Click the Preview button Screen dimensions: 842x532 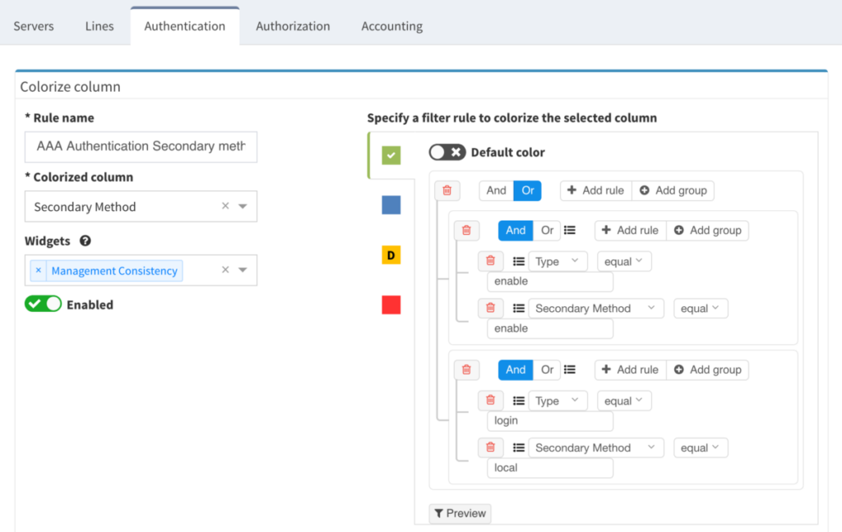point(460,513)
